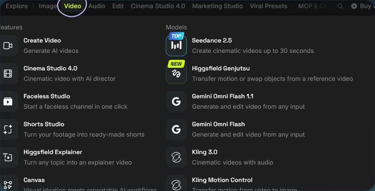Click the Buy credits button
Viewport: 375px width, 191px height.
(363, 6)
